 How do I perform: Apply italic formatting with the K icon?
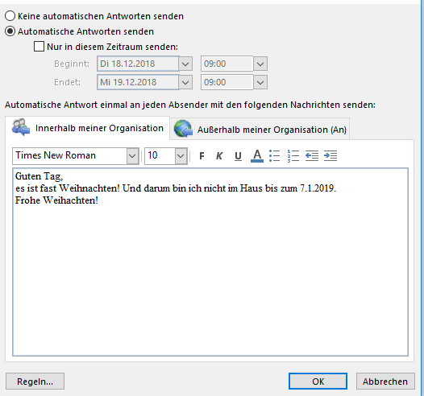219,156
